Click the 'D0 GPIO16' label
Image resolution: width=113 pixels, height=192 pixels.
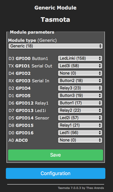pyautogui.click(x=21, y=133)
